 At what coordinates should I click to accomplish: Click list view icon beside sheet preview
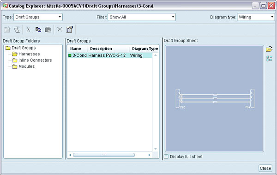(x=270, y=59)
